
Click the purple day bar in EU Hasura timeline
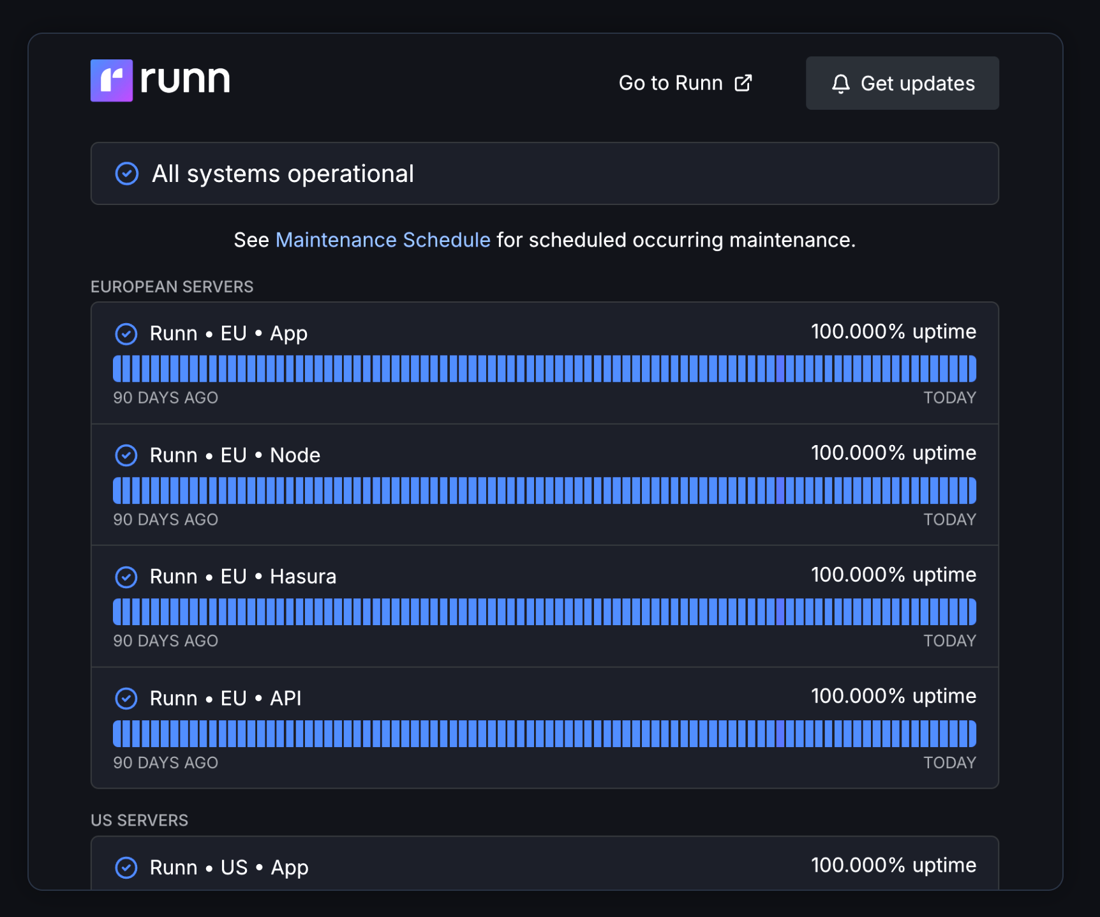pyautogui.click(x=780, y=612)
